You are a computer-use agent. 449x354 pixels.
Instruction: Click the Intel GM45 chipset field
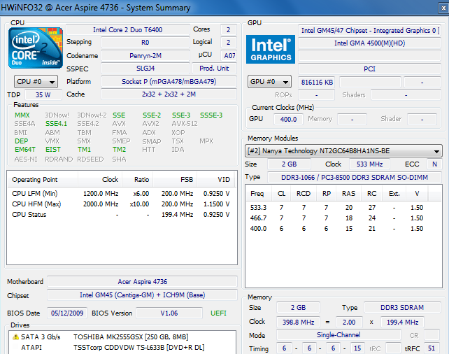coord(141,295)
